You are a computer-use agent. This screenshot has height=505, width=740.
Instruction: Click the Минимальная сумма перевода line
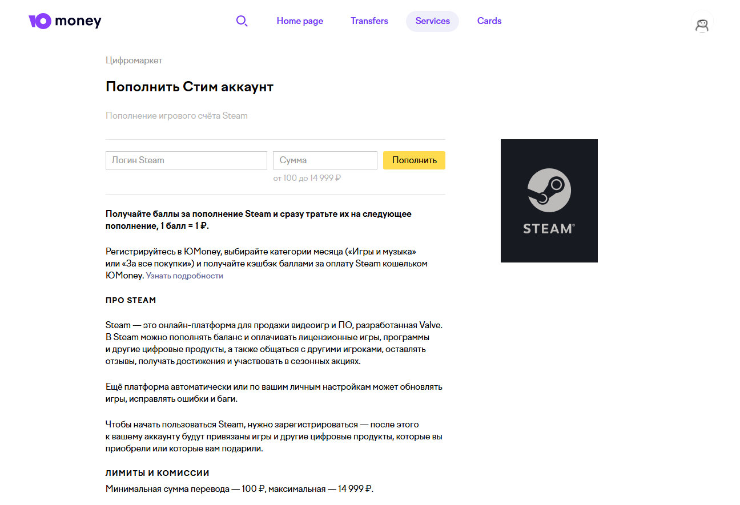(x=239, y=489)
